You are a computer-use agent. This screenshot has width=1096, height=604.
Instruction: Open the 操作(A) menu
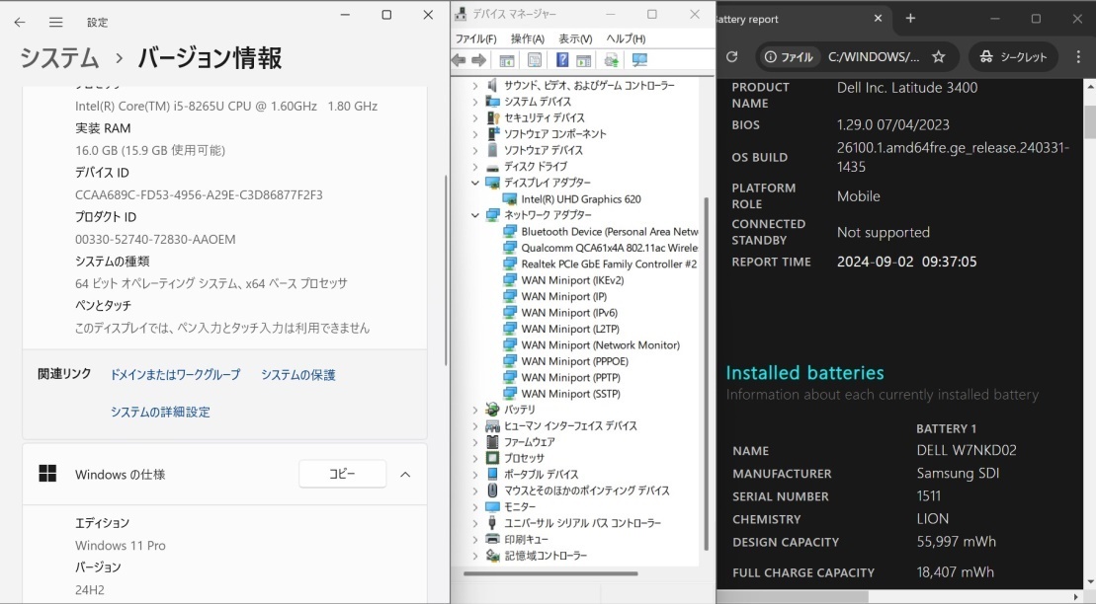(x=527, y=38)
